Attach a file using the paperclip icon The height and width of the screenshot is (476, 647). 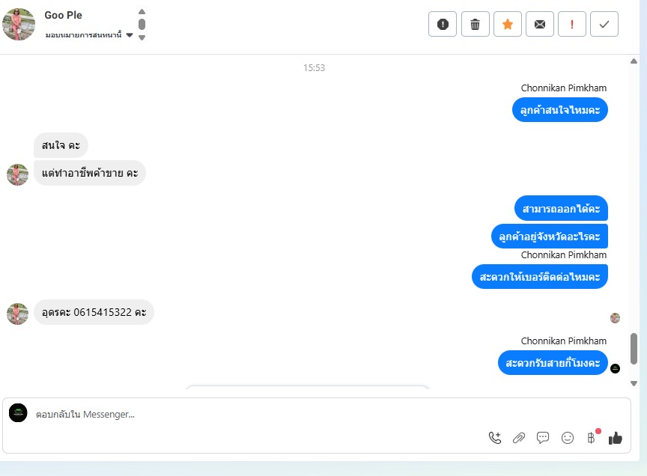tap(519, 438)
